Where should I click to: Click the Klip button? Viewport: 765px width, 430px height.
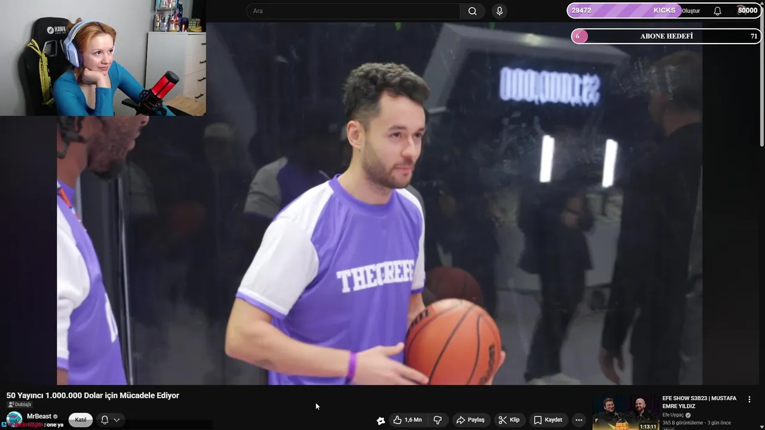(x=509, y=420)
